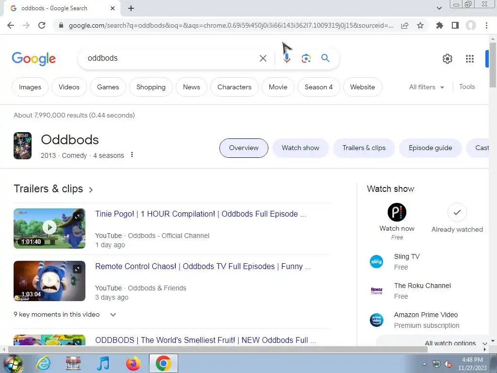Select the Episode guide chip
This screenshot has width=497, height=373.
(430, 148)
